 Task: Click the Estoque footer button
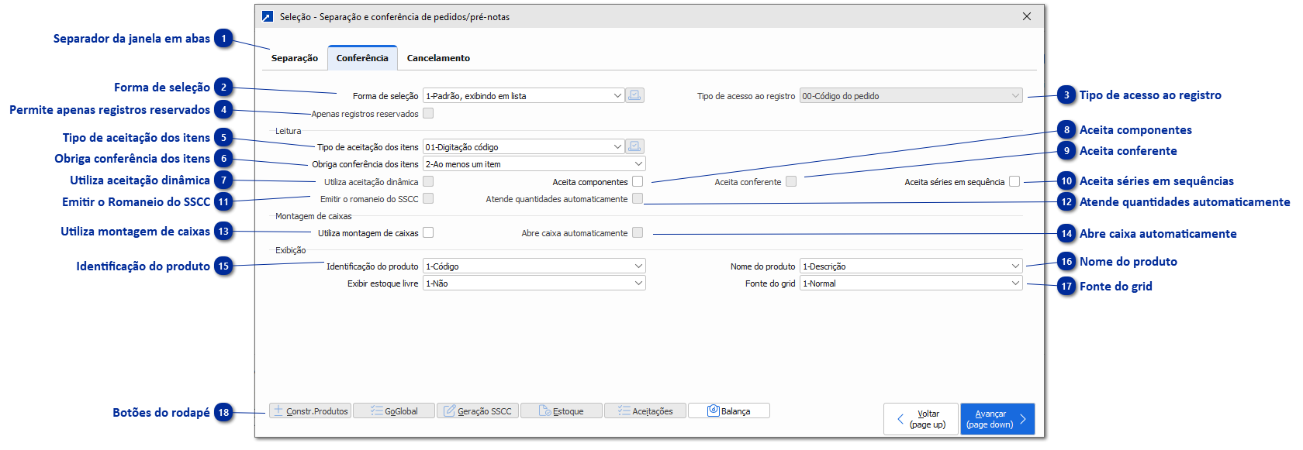(x=562, y=411)
